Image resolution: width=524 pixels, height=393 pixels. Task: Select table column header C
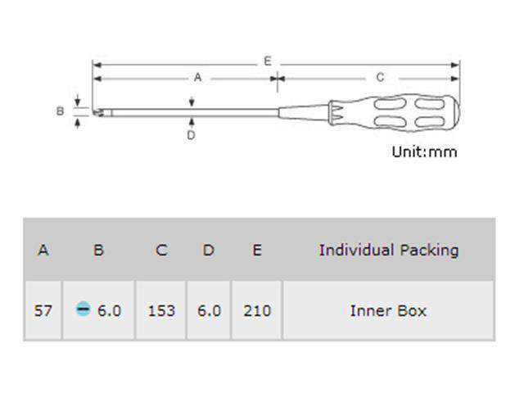[160, 250]
